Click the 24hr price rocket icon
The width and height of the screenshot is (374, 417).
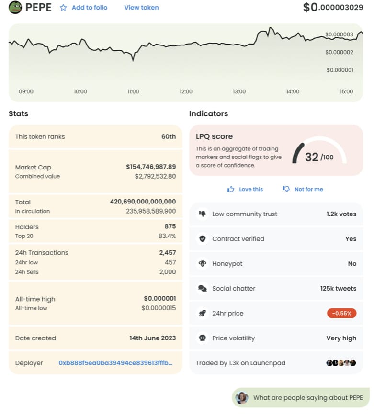point(203,313)
